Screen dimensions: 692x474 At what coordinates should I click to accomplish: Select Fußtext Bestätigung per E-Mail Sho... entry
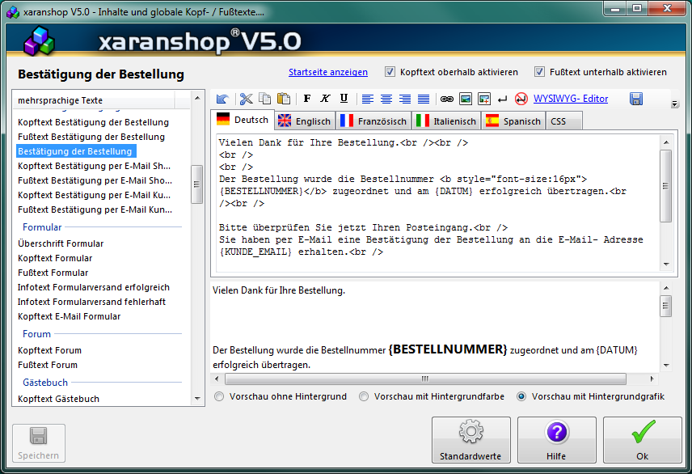pos(95,180)
